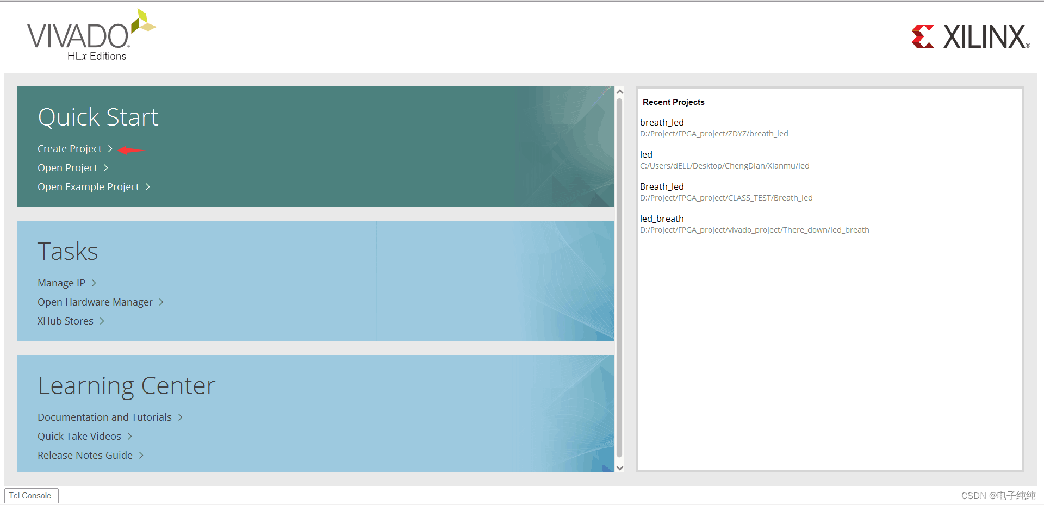Viewport: 1044px width, 505px height.
Task: Click the Xilinx logo
Action: 971,36
